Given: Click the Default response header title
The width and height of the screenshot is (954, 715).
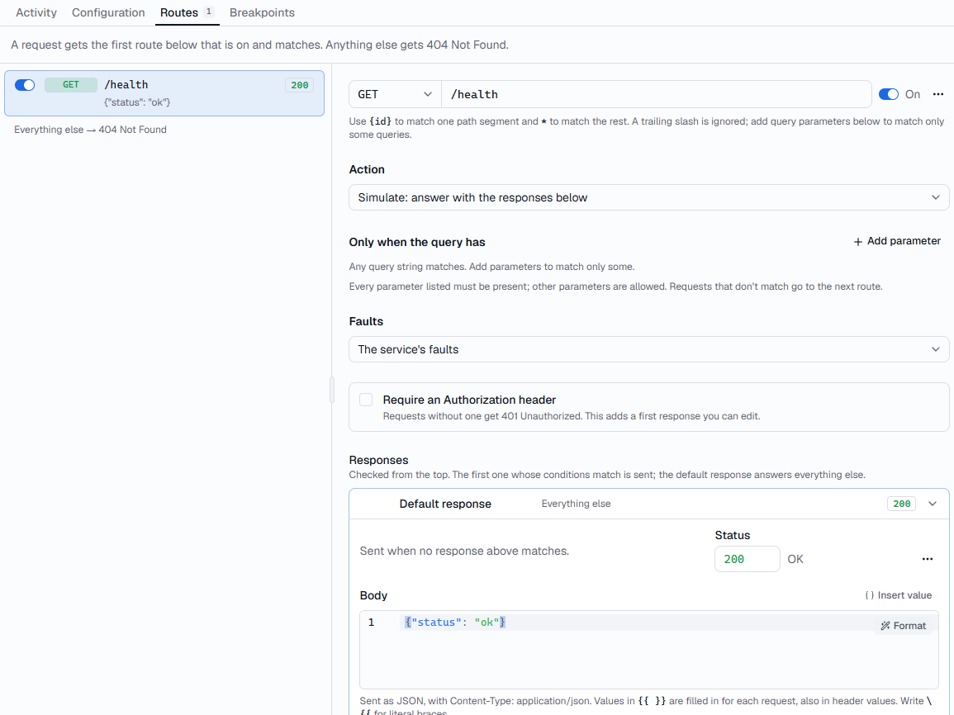Looking at the screenshot, I should click(x=444, y=504).
